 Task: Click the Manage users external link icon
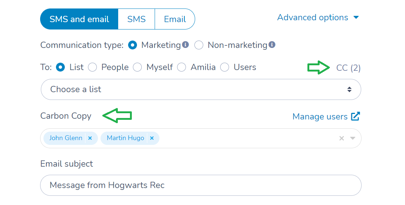(x=355, y=117)
